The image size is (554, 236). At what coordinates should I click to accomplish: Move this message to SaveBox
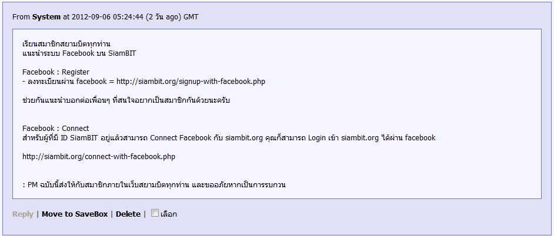point(75,214)
